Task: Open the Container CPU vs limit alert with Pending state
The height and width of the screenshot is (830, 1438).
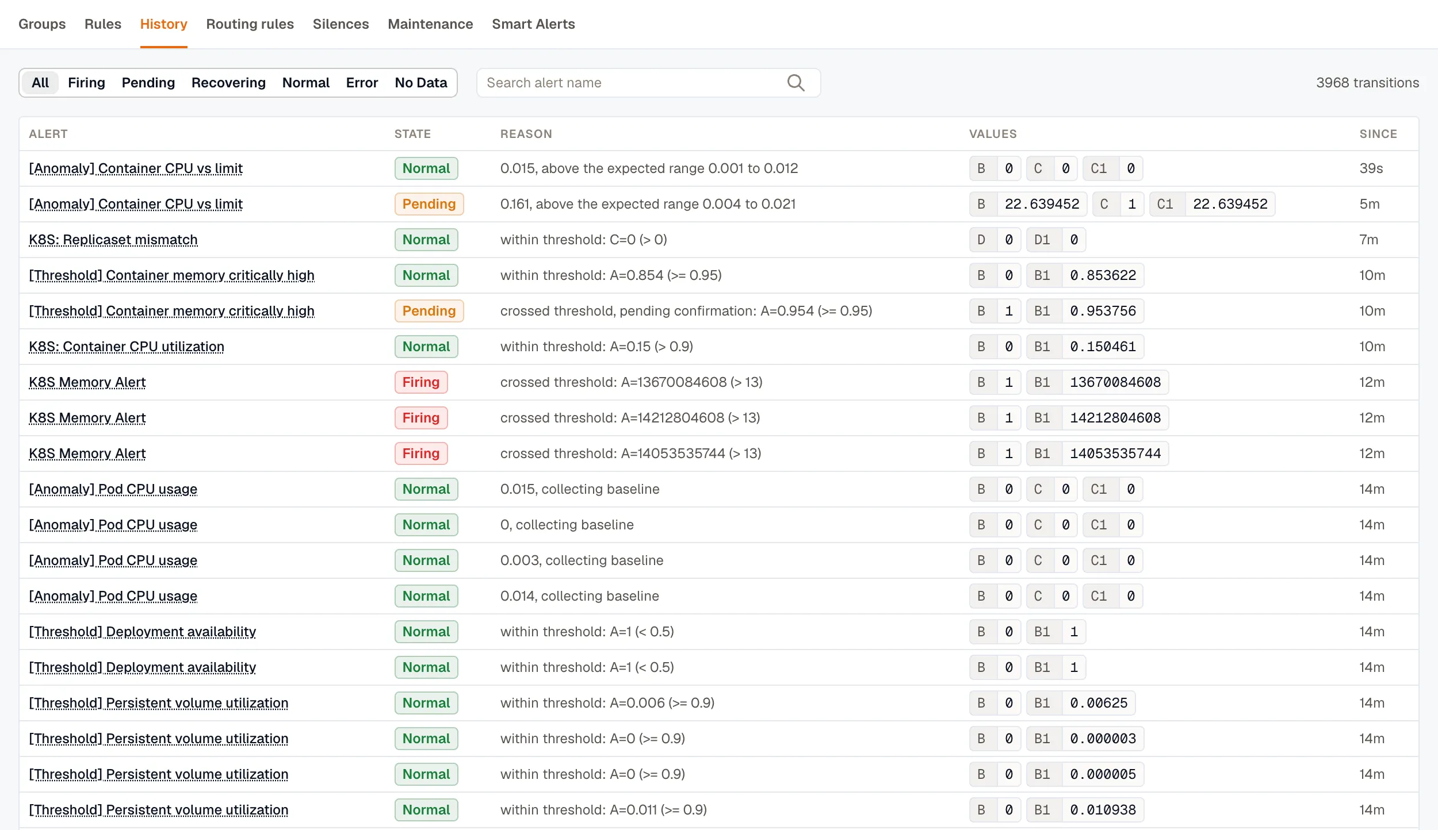Action: tap(136, 204)
